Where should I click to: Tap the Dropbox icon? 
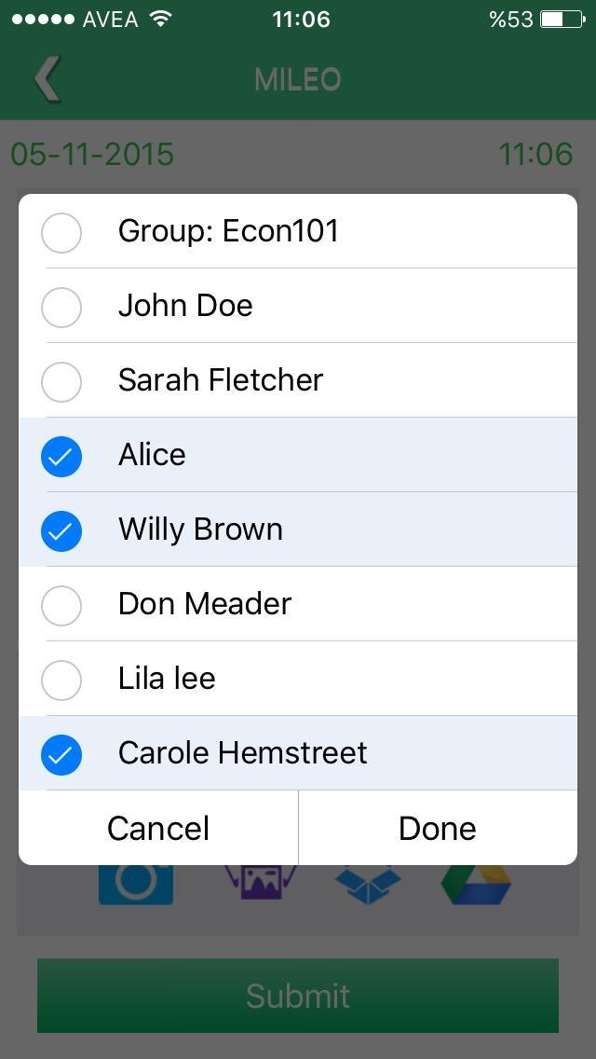(x=368, y=885)
